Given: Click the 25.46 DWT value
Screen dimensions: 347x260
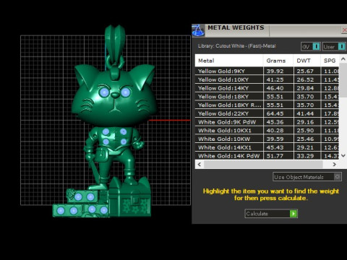Looking at the screenshot, I should (x=305, y=139).
